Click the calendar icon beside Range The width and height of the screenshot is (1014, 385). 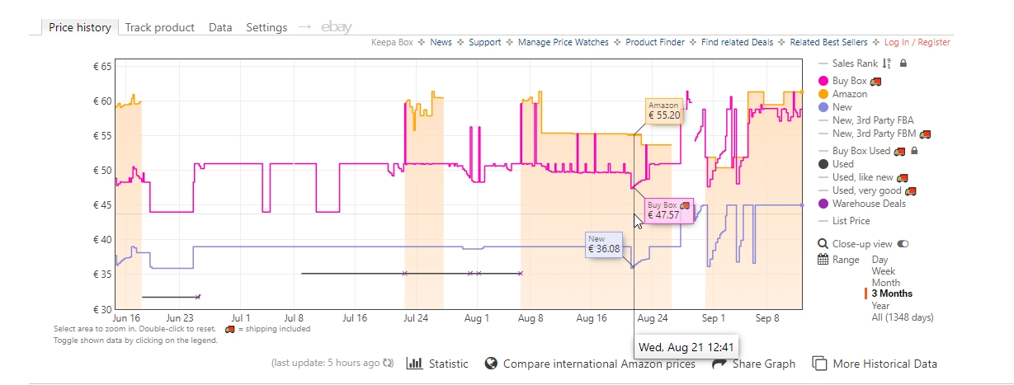(823, 260)
